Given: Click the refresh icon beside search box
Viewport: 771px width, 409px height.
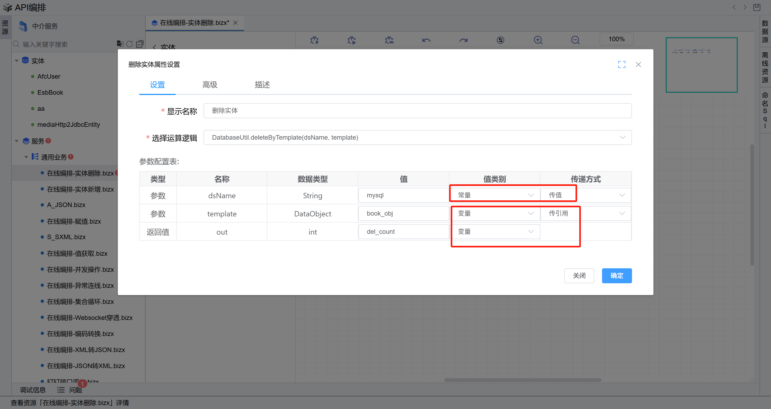Looking at the screenshot, I should 129,44.
